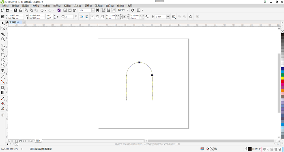Select the Freehand curve tool
284x152 pixels.
(x=3, y=45)
